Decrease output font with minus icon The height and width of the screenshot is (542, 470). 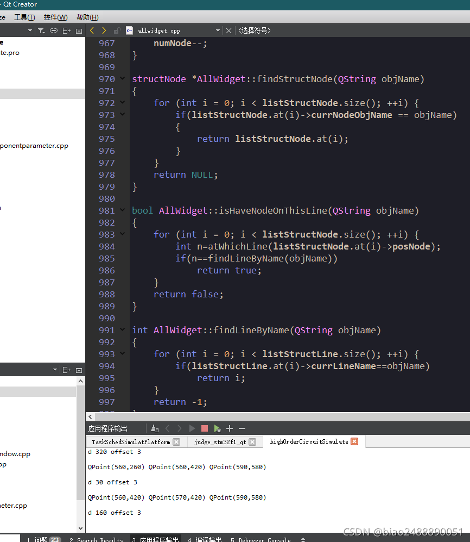pos(242,428)
